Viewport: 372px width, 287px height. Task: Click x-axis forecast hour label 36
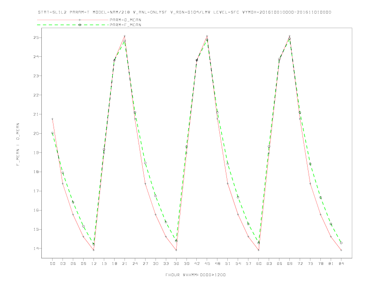tap(176, 264)
